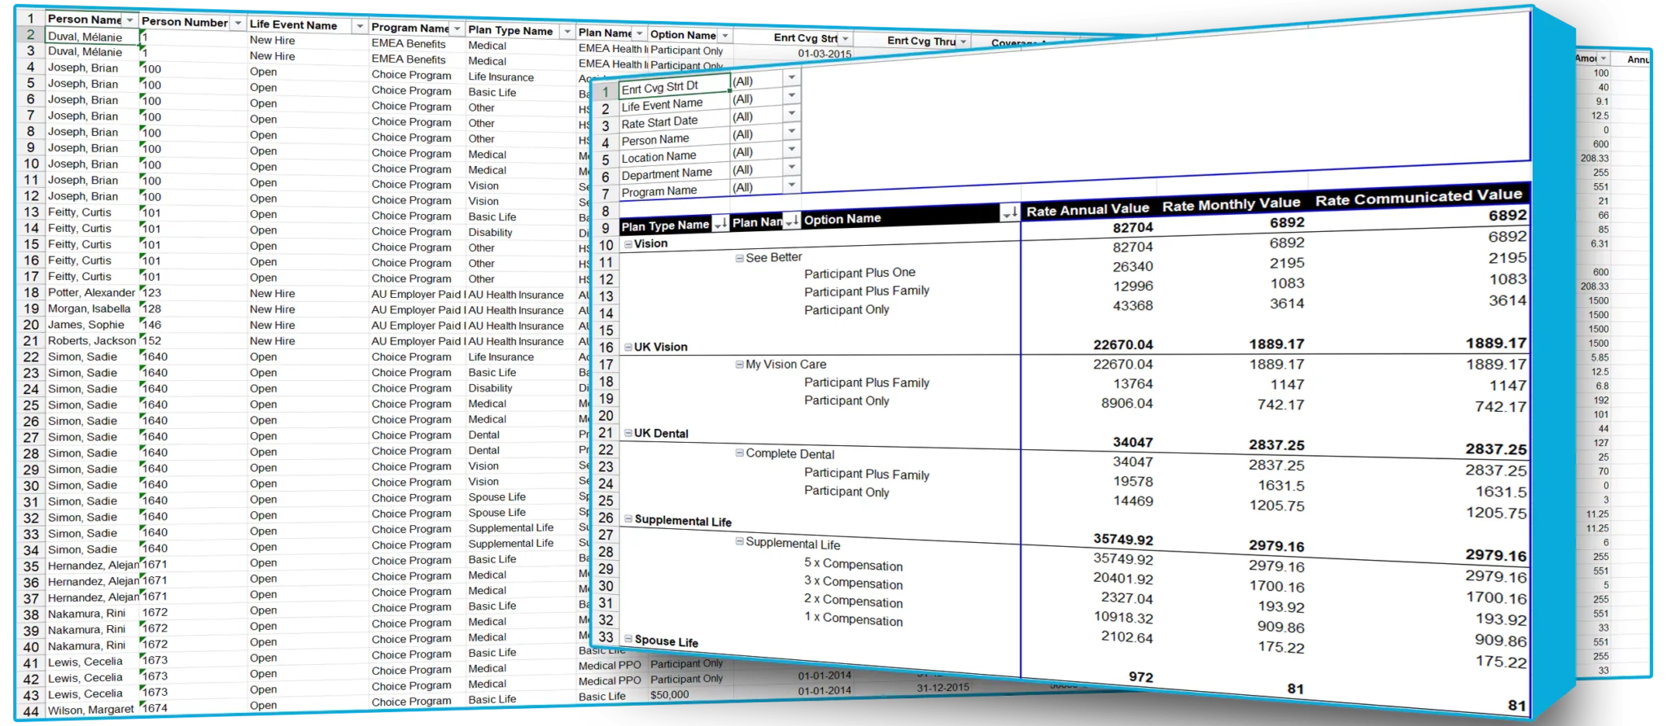The width and height of the screenshot is (1667, 726).
Task: Collapse the Vision group in the pivot table
Action: coord(628,243)
